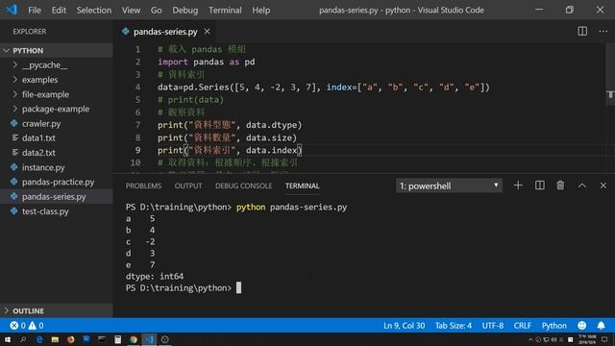Click text file icon beside data1.txt

[x=15, y=137]
